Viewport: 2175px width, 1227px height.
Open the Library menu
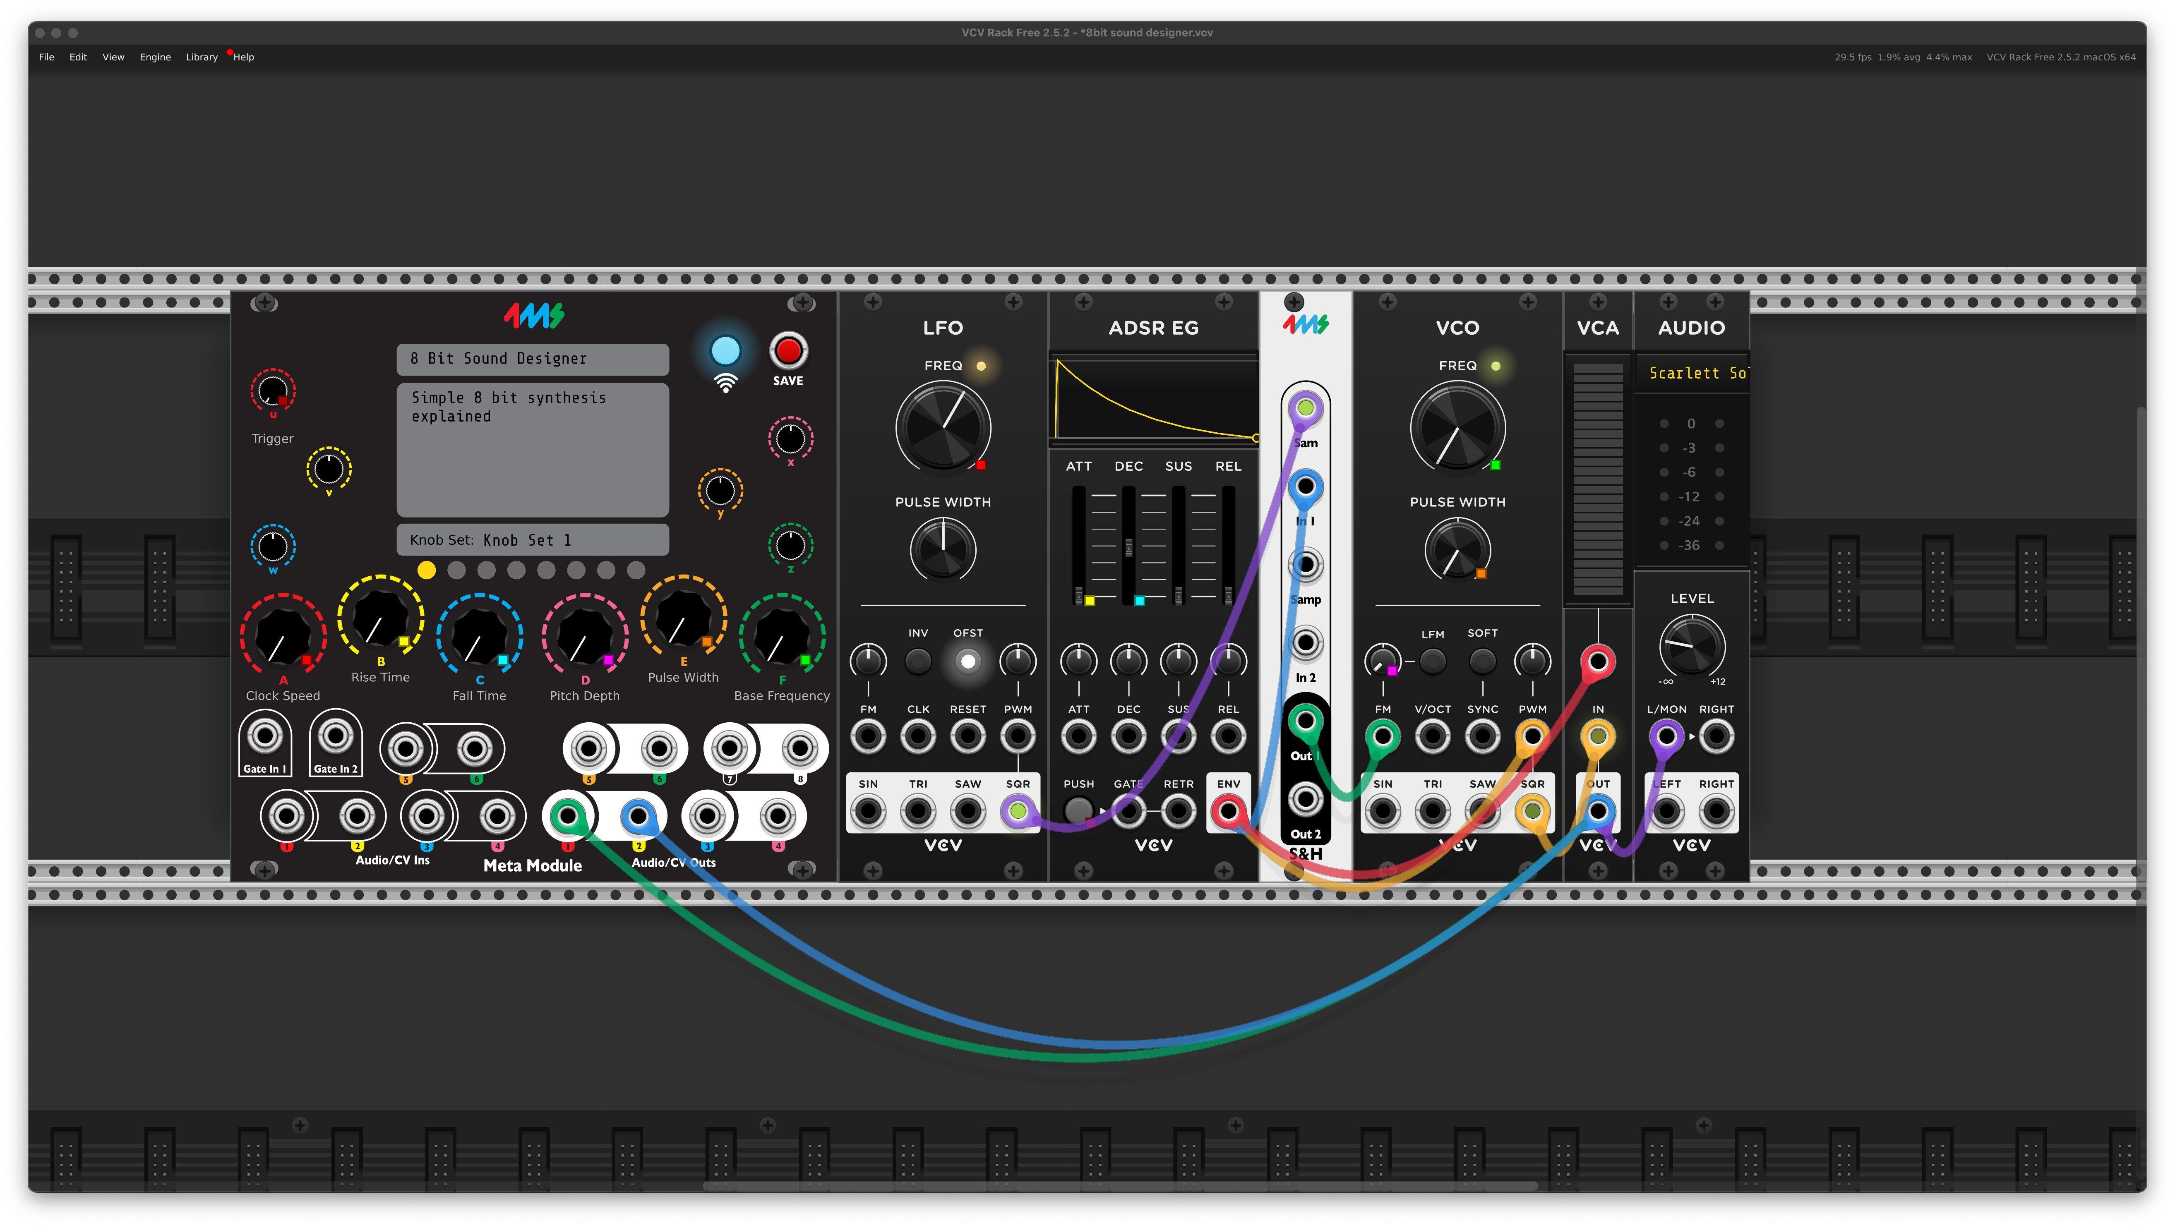[x=202, y=58]
